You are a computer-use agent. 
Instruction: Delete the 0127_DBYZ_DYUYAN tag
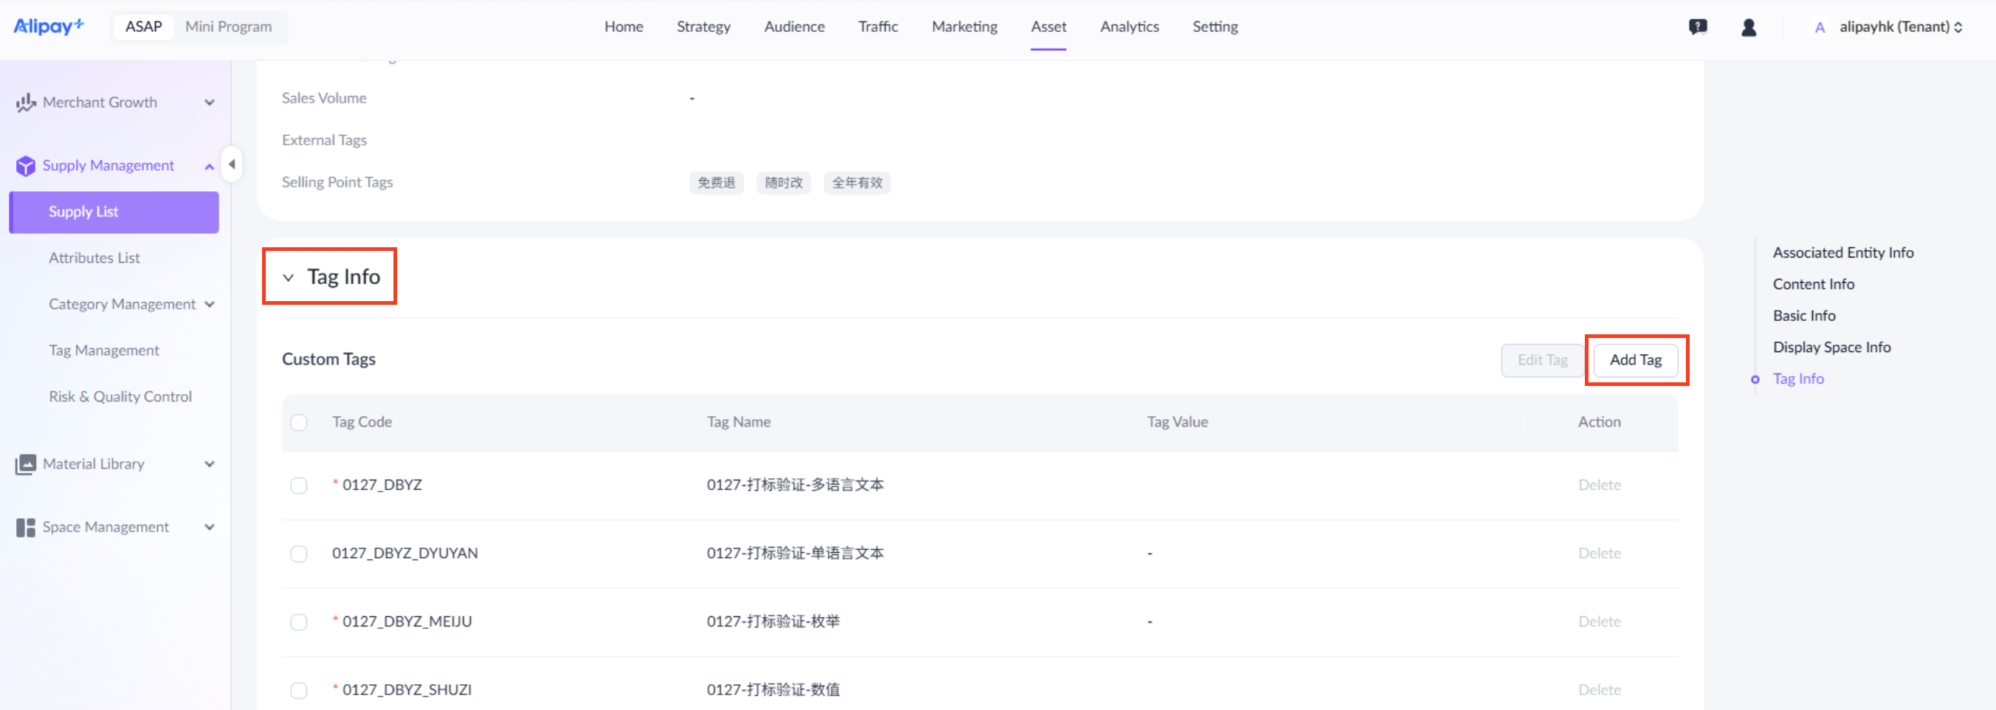(x=1600, y=553)
